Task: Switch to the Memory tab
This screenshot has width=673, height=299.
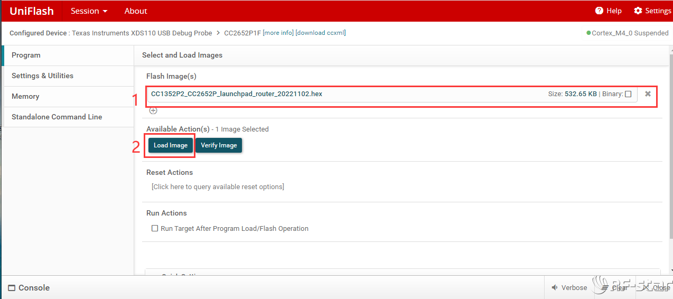Action: click(x=25, y=96)
